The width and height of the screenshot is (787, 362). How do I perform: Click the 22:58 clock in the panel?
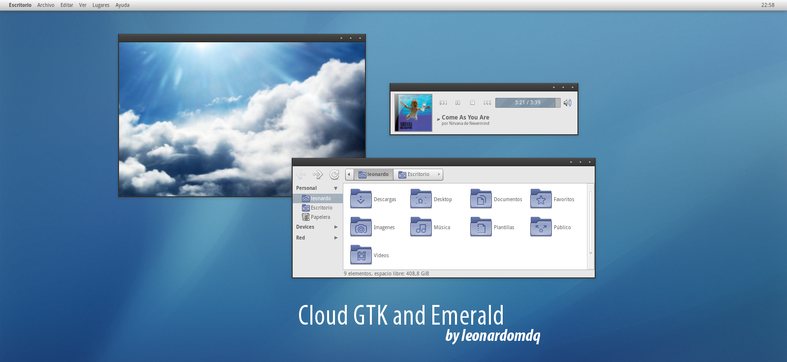[x=768, y=5]
